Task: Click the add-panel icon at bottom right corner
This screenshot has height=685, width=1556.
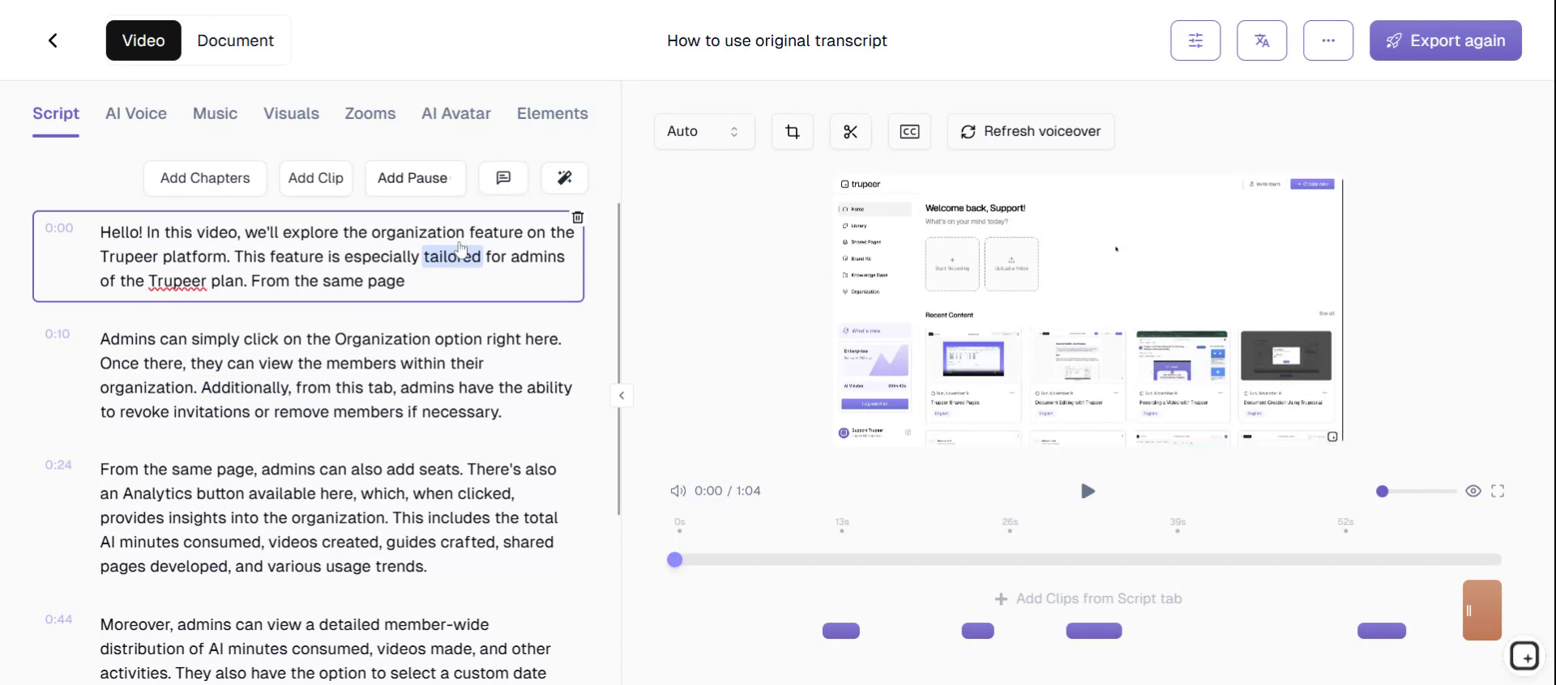Action: (1524, 656)
